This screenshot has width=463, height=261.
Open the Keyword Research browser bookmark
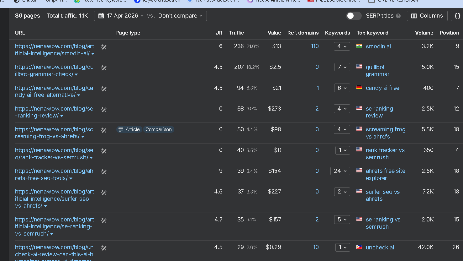tap(157, 1)
